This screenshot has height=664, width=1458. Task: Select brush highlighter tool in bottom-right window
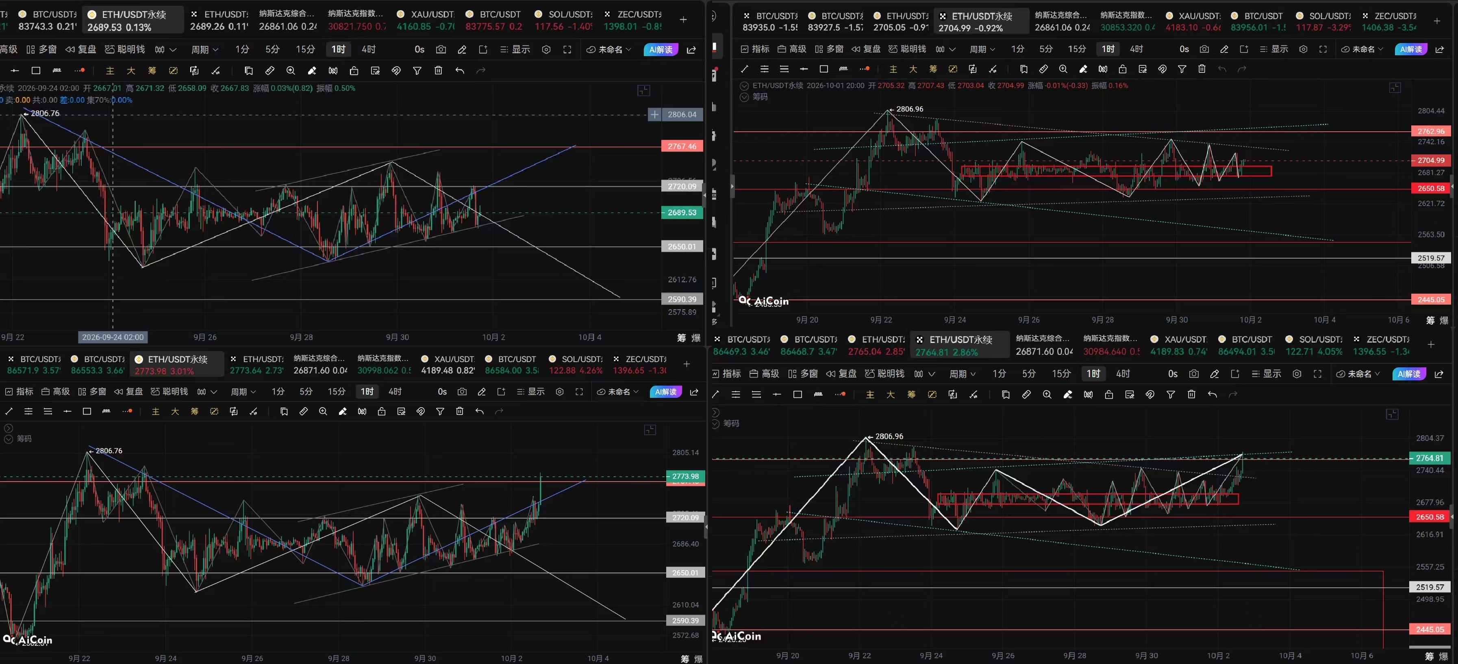click(1067, 395)
